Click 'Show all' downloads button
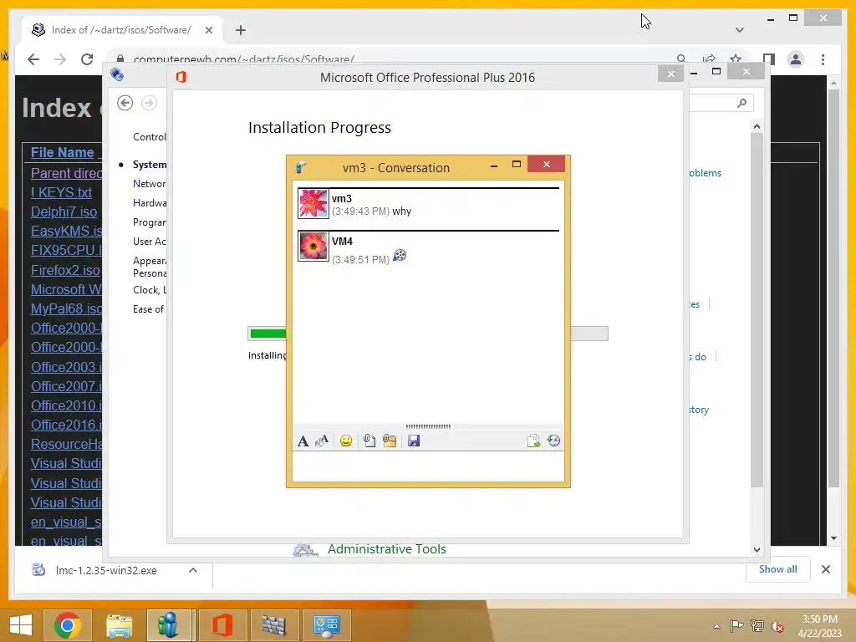Viewport: 856px width, 642px height. tap(778, 568)
